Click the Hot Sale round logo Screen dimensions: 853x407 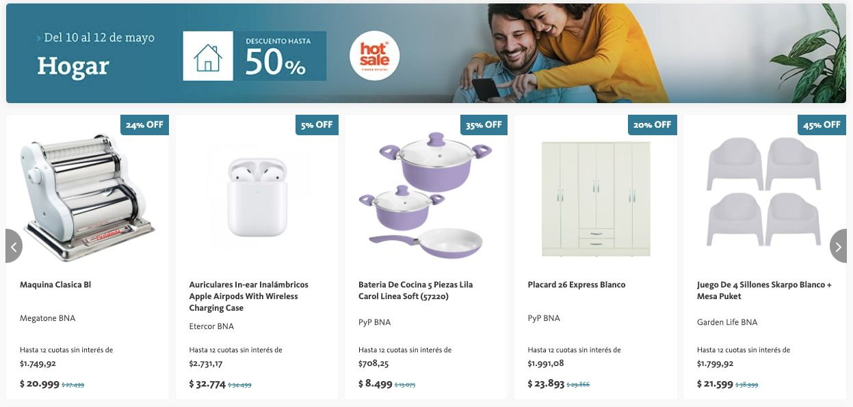click(x=374, y=56)
